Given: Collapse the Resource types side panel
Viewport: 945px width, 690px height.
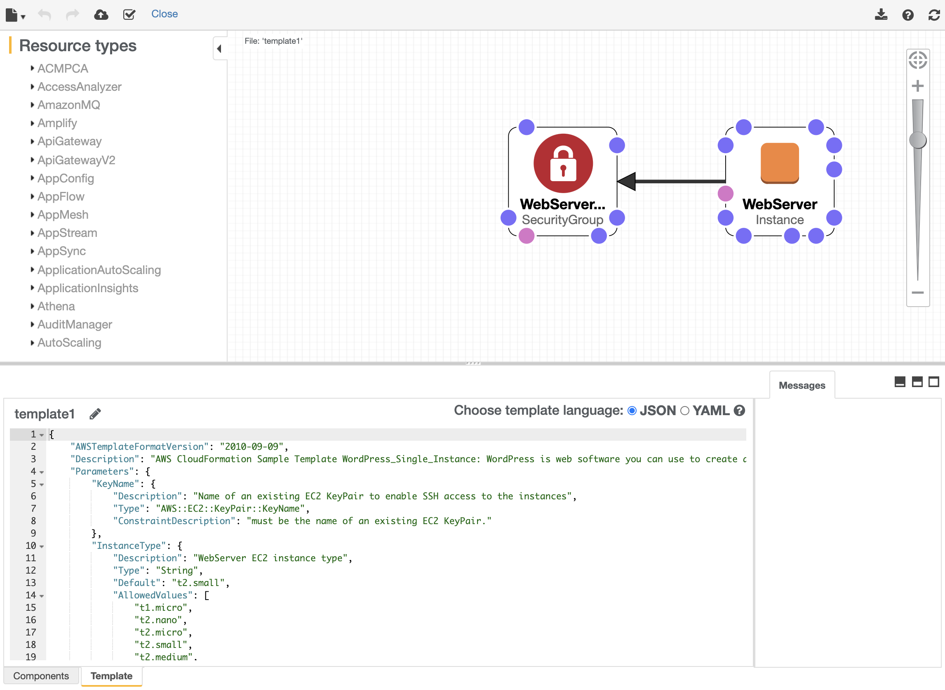Looking at the screenshot, I should [219, 48].
